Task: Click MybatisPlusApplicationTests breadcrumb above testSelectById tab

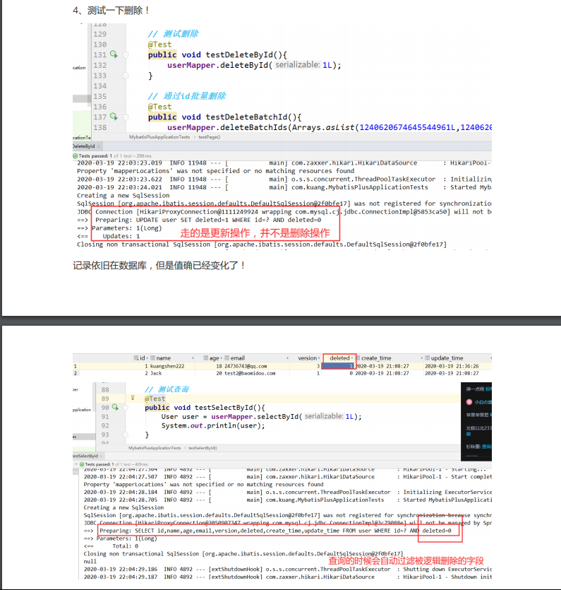Action: (155, 448)
